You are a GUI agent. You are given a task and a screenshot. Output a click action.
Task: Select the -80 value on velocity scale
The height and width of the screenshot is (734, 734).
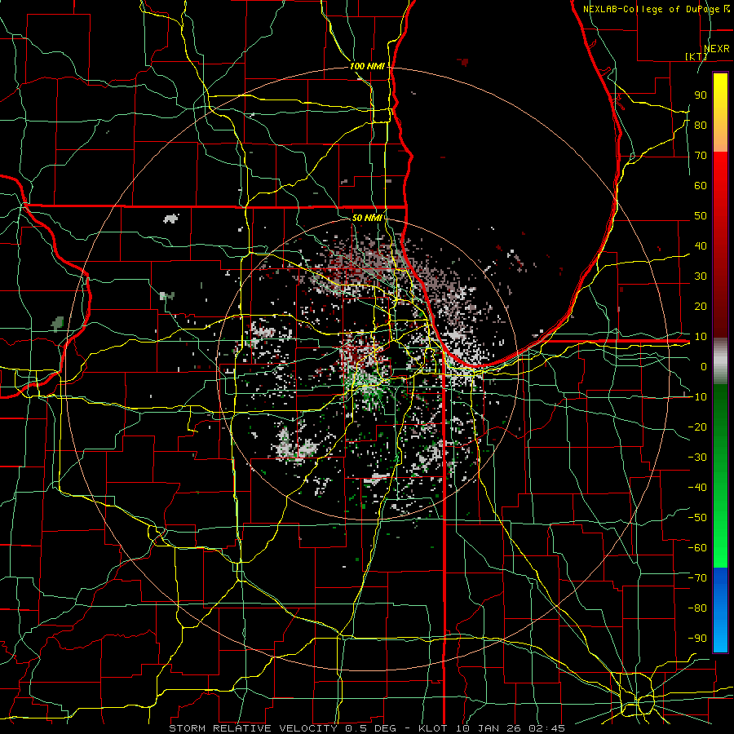697,608
